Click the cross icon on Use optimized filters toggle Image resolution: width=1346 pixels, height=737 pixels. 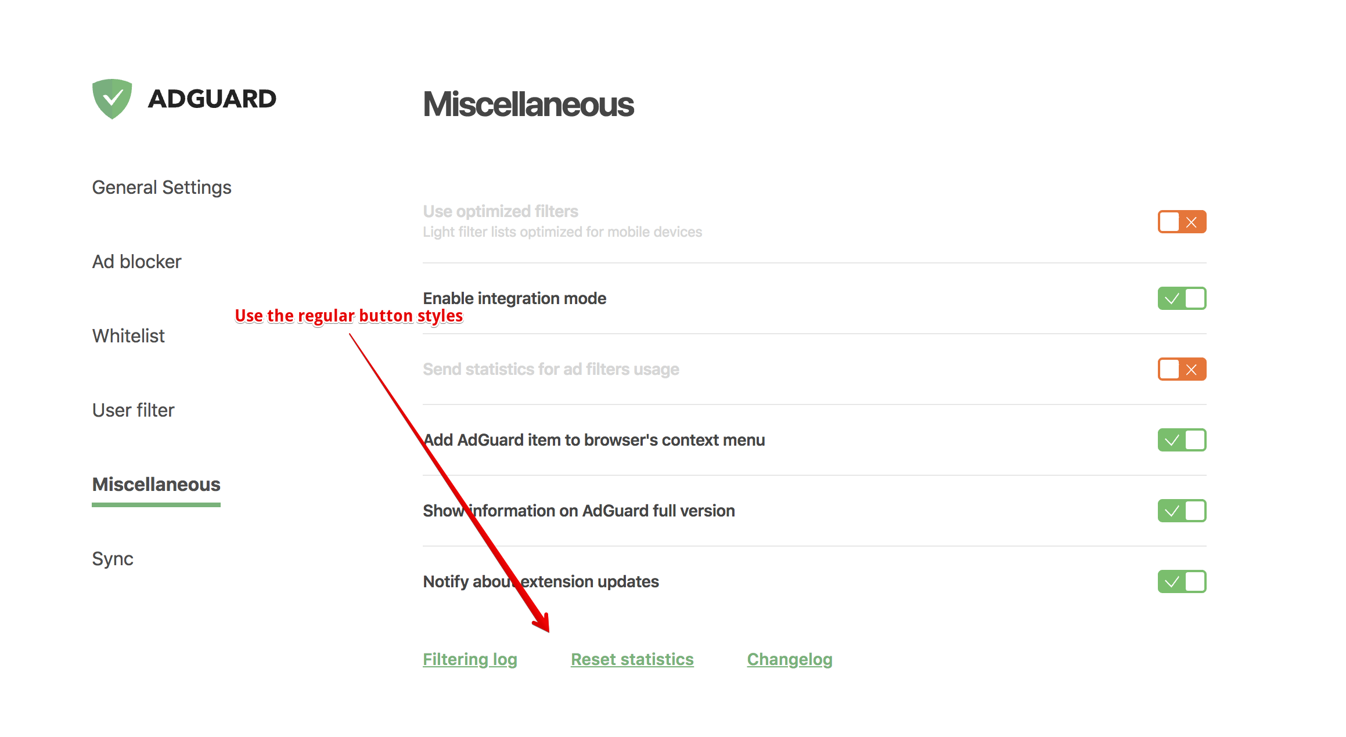click(x=1191, y=222)
